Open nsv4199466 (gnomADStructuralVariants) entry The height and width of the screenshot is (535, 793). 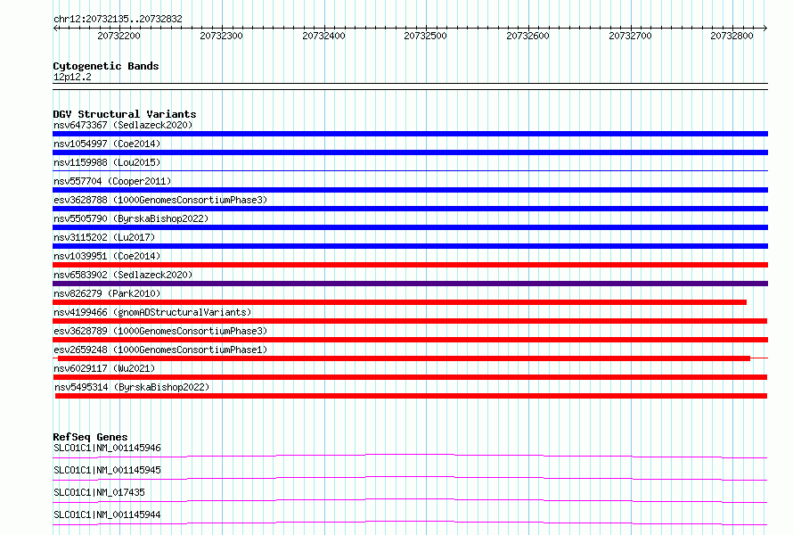point(152,312)
